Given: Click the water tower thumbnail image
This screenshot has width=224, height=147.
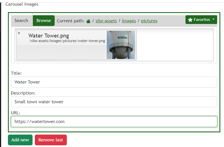Looking at the screenshot, I should [x=121, y=45].
